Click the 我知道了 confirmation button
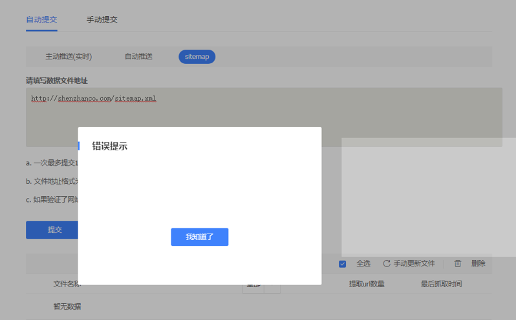The height and width of the screenshot is (320, 516). click(199, 237)
